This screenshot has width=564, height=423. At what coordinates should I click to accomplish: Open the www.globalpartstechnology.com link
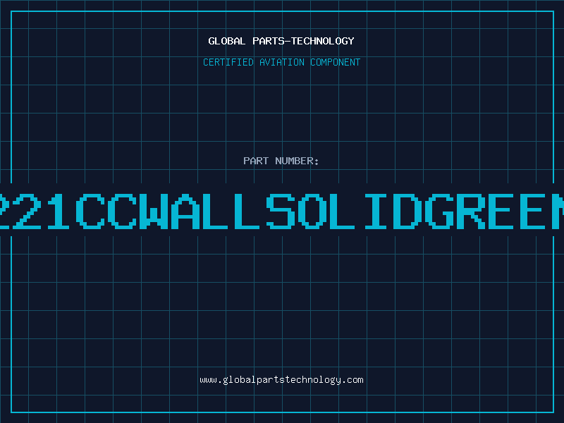pos(281,380)
